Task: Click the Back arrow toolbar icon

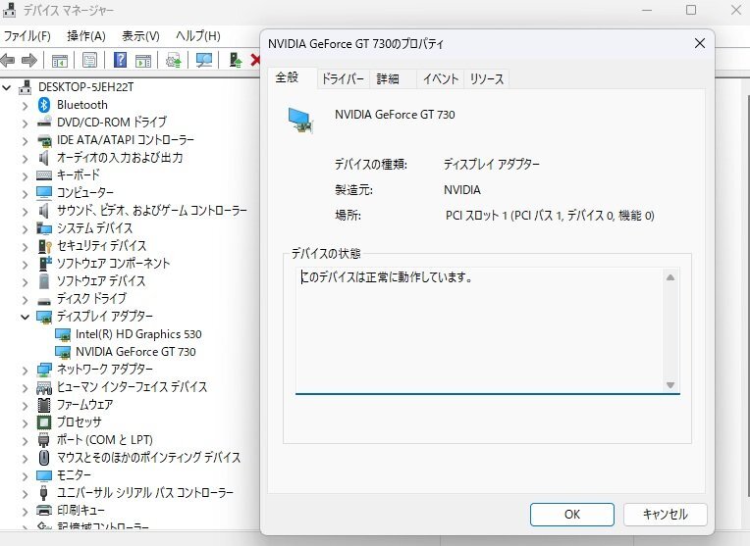Action: 8,60
